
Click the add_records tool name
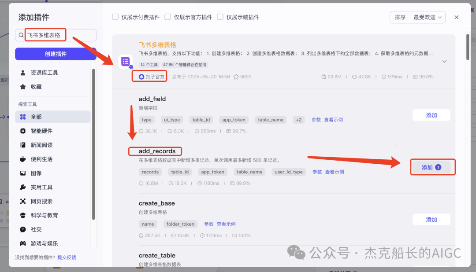click(x=157, y=151)
